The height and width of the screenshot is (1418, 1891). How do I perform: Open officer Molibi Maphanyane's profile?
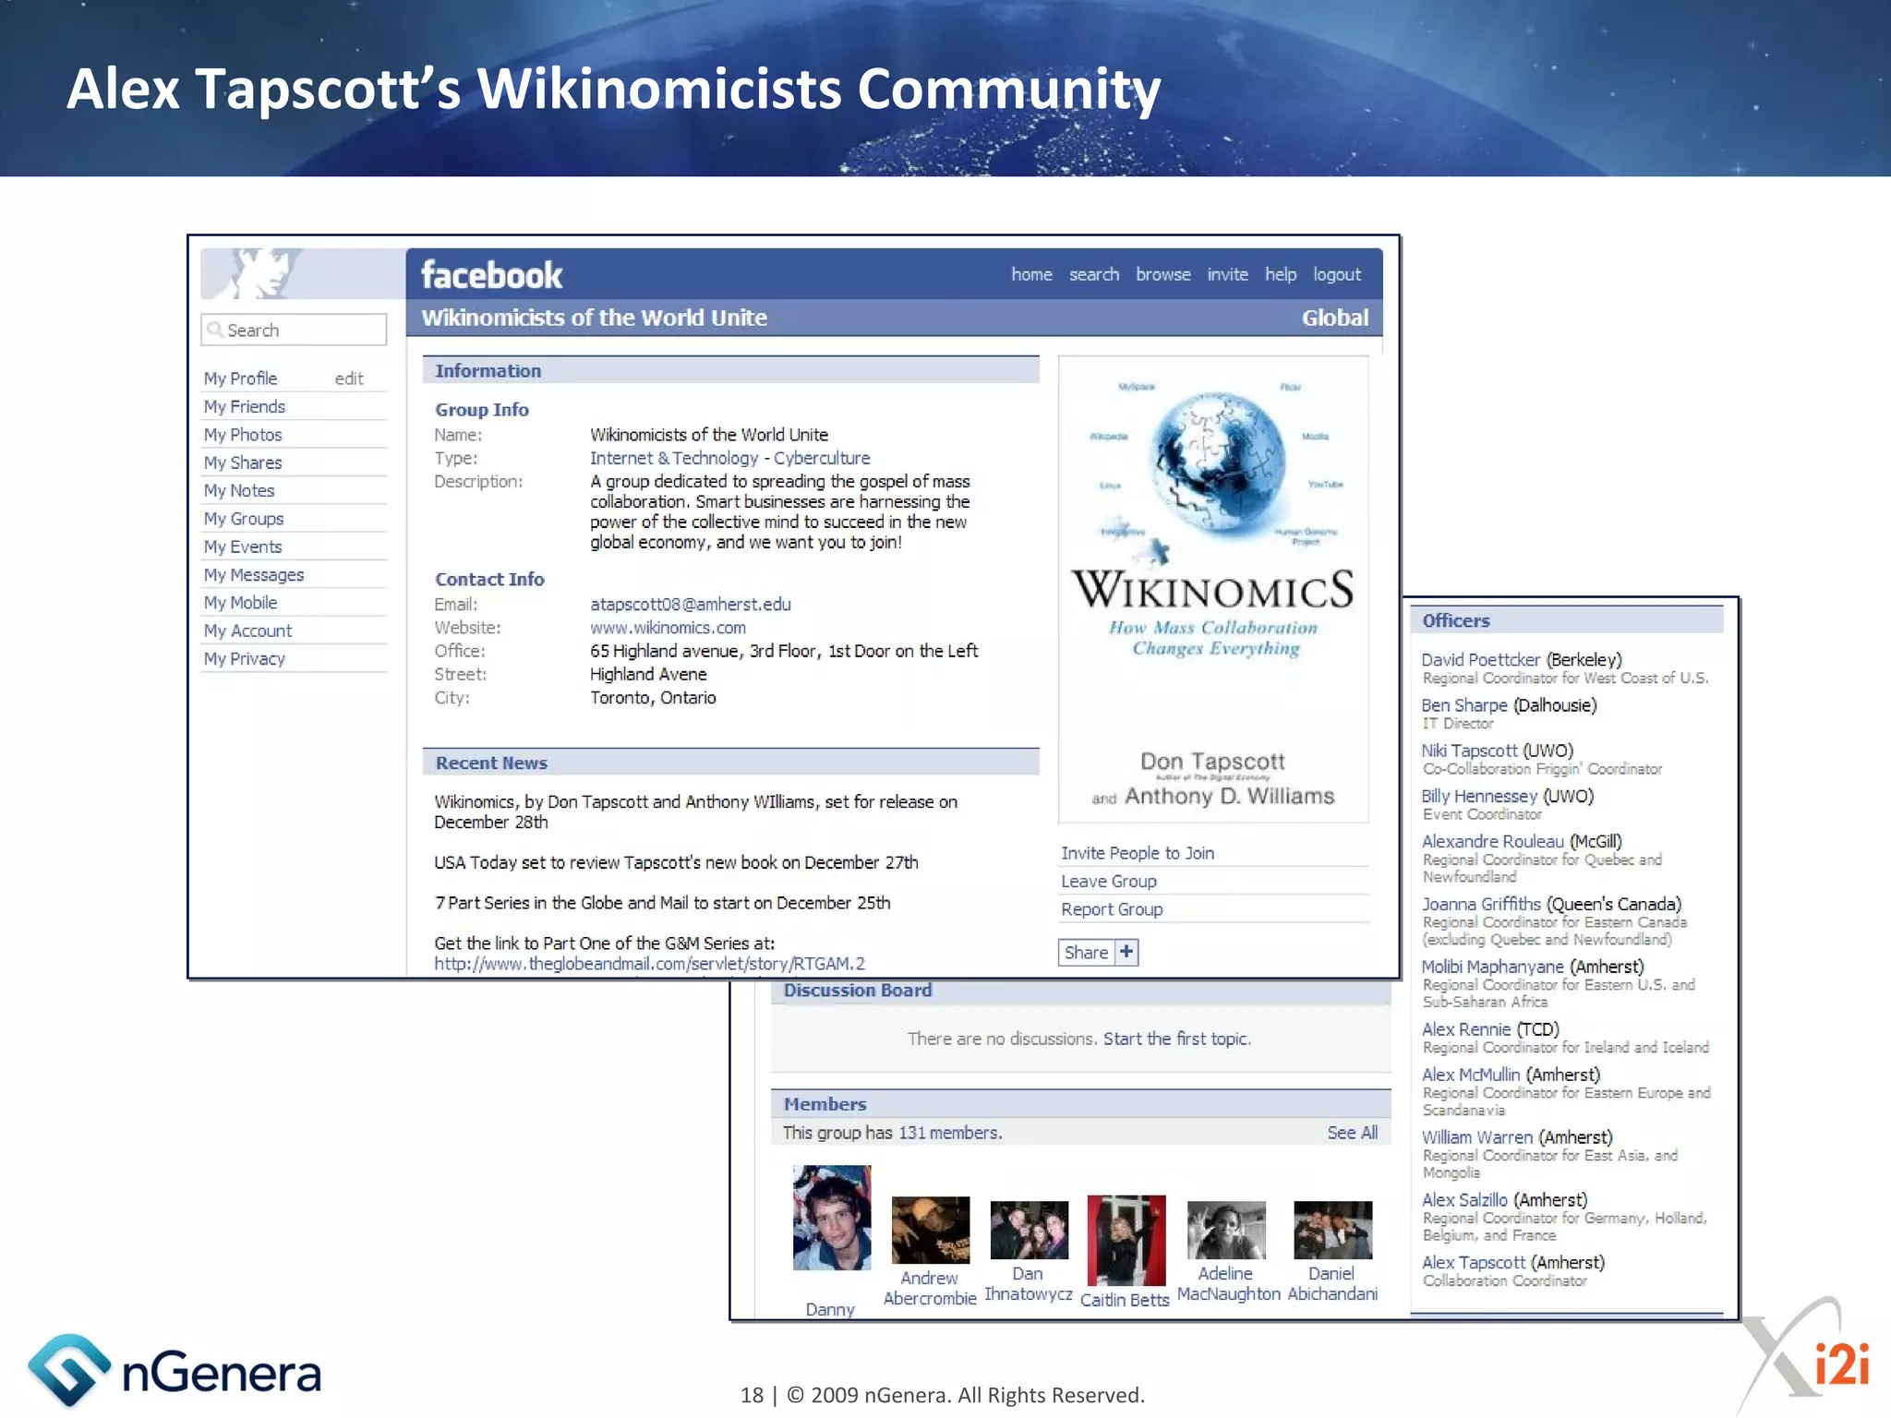1493,967
